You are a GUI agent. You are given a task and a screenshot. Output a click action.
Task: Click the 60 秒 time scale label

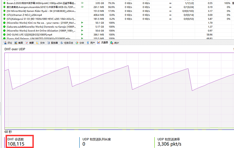[8, 132]
